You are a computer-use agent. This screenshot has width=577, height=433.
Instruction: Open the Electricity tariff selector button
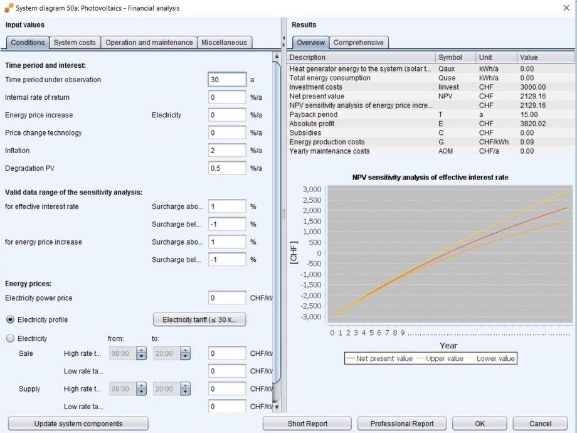pyautogui.click(x=199, y=320)
